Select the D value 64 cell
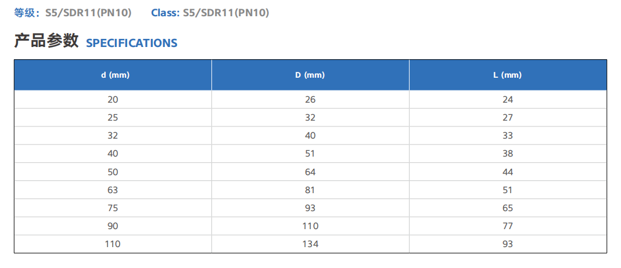The image size is (621, 268). click(x=310, y=172)
